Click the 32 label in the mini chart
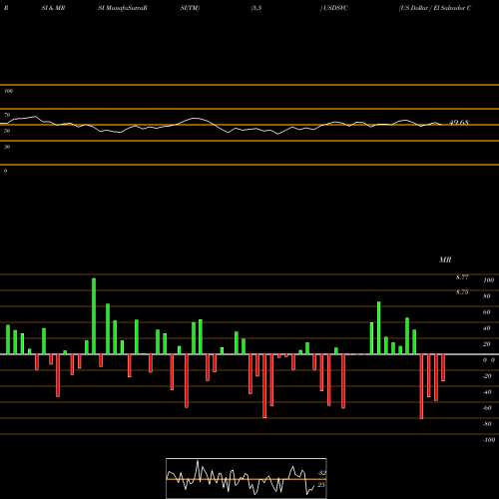499x499 pixels. tap(321, 472)
